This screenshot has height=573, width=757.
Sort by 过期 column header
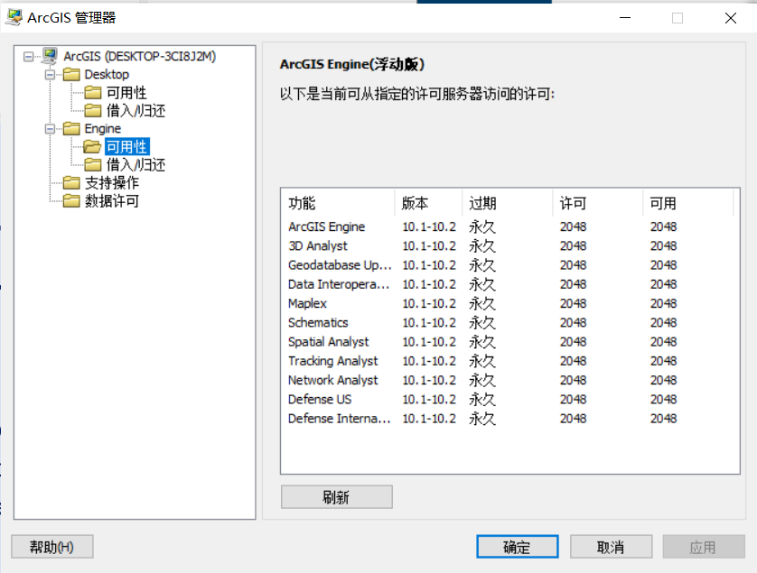coord(508,203)
